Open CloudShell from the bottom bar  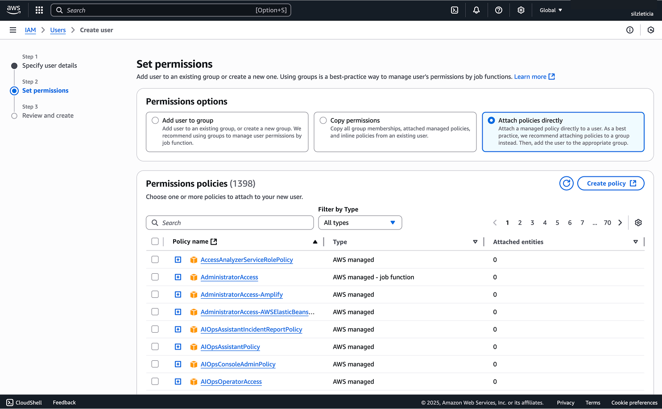(24, 402)
